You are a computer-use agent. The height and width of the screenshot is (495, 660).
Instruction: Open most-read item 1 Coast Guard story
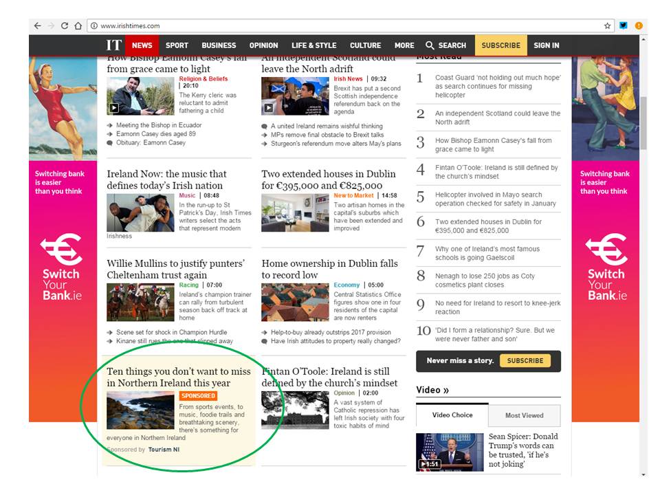click(x=498, y=87)
